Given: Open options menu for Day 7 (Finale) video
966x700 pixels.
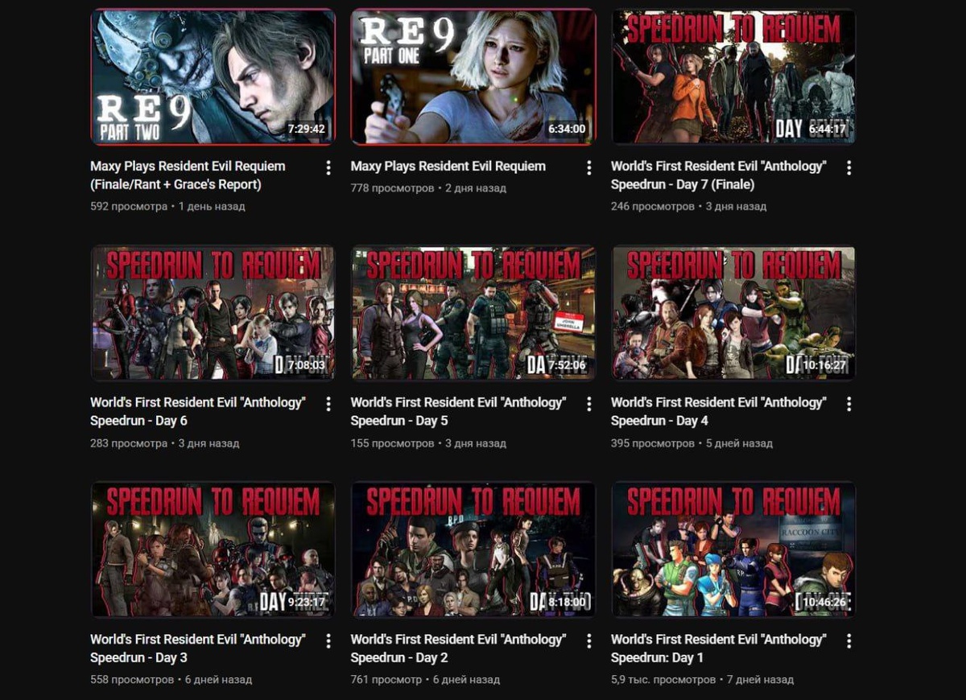Looking at the screenshot, I should click(849, 167).
